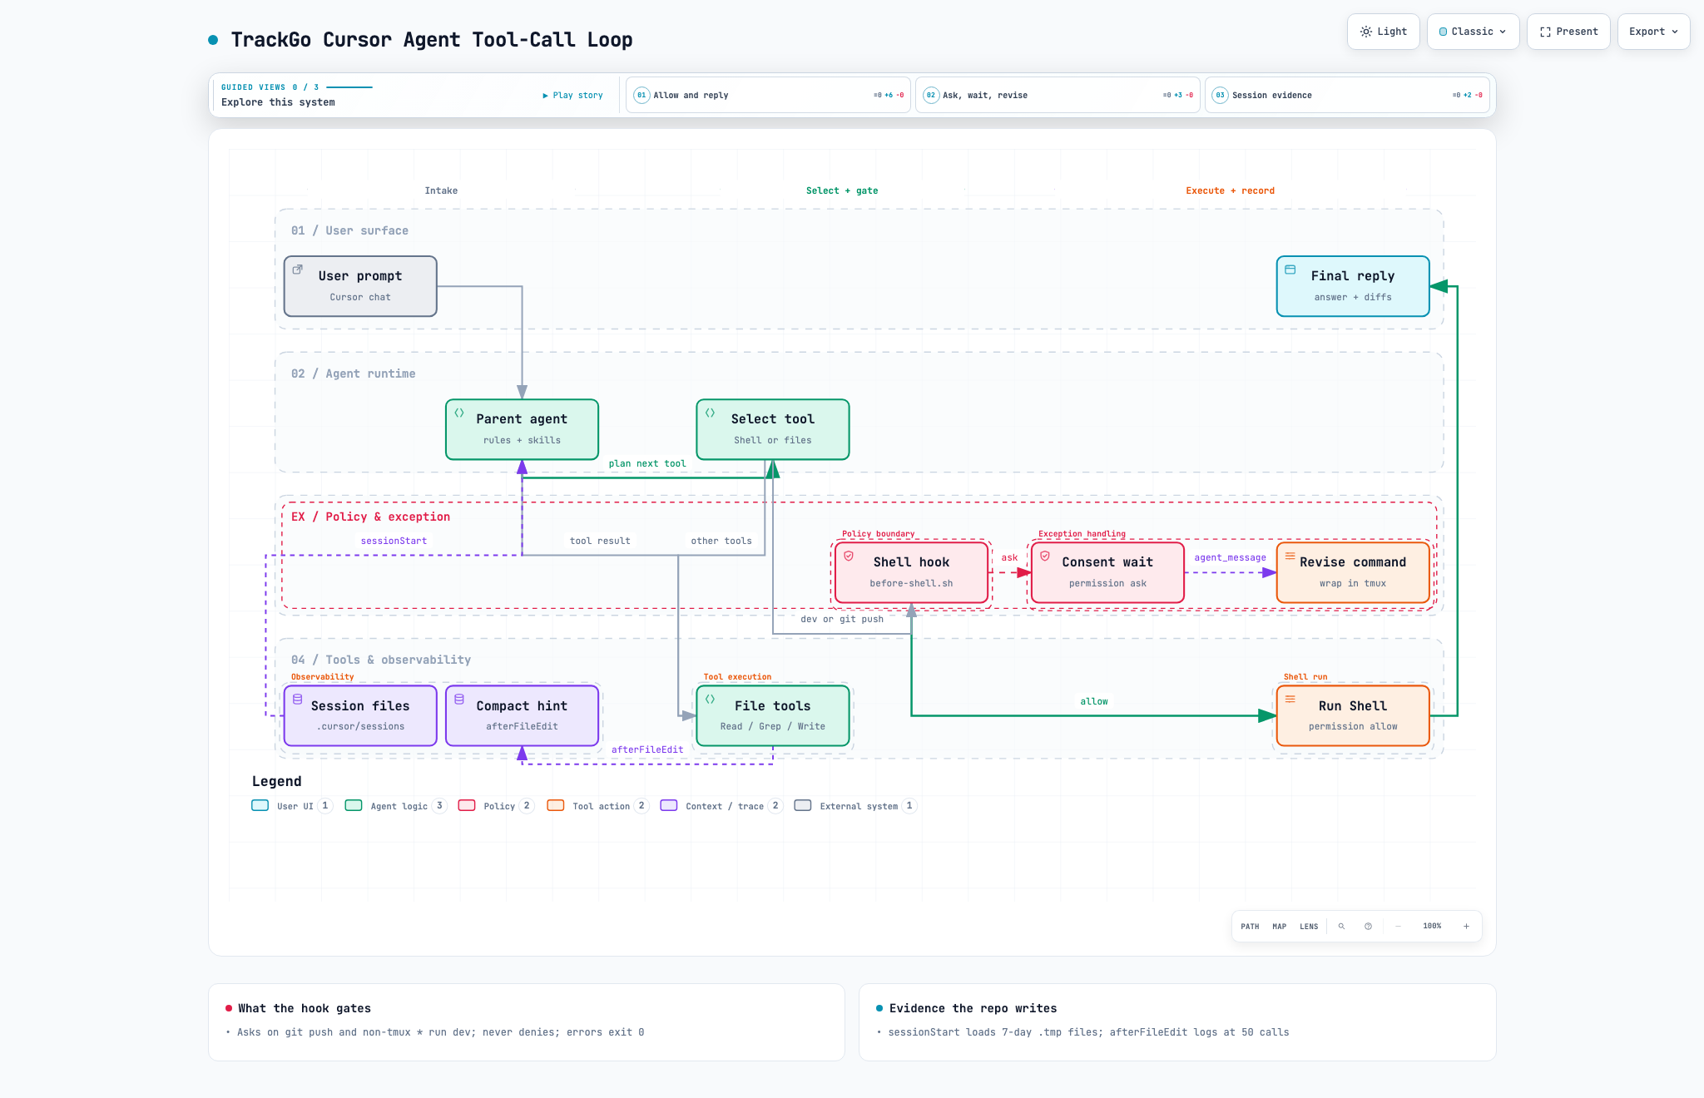
Task: Click the code-brackets icon on Select tool
Action: [x=711, y=413]
